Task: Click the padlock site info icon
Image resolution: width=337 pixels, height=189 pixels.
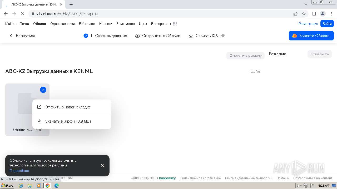Action: (x=33, y=14)
